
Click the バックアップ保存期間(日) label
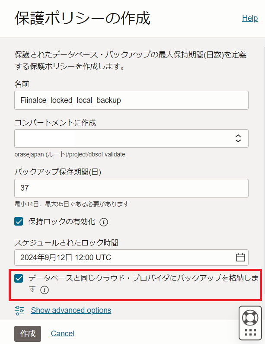(x=58, y=172)
